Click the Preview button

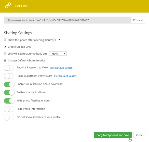pyautogui.click(x=138, y=20)
